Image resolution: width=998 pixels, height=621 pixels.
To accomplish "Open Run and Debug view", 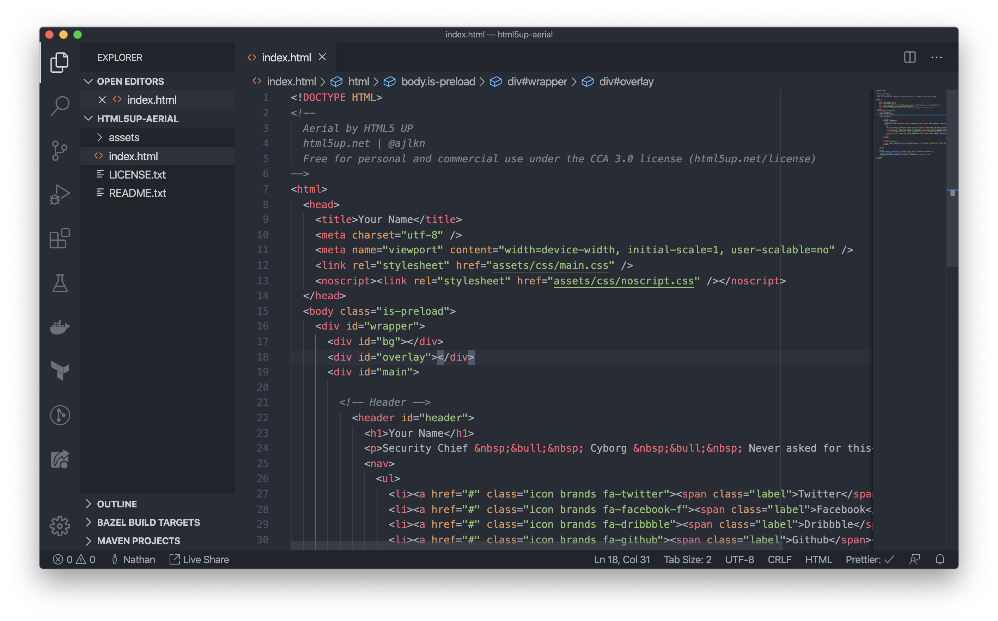I will click(x=60, y=195).
